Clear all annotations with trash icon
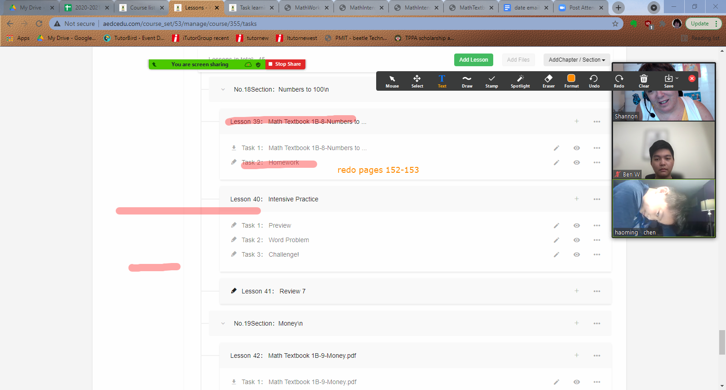The width and height of the screenshot is (726, 390). 644,81
